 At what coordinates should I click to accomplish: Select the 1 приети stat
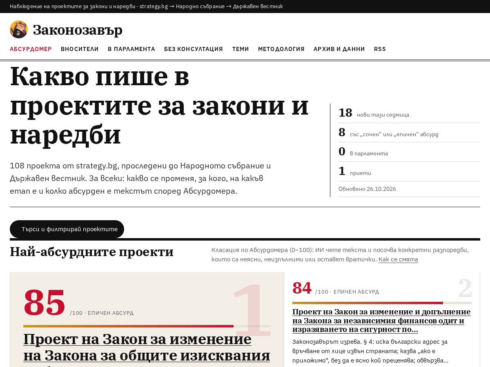point(409,171)
